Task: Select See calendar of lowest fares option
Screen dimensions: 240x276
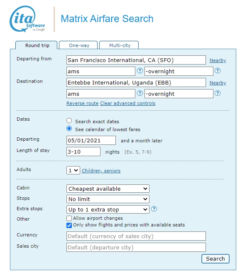Action: coord(69,129)
